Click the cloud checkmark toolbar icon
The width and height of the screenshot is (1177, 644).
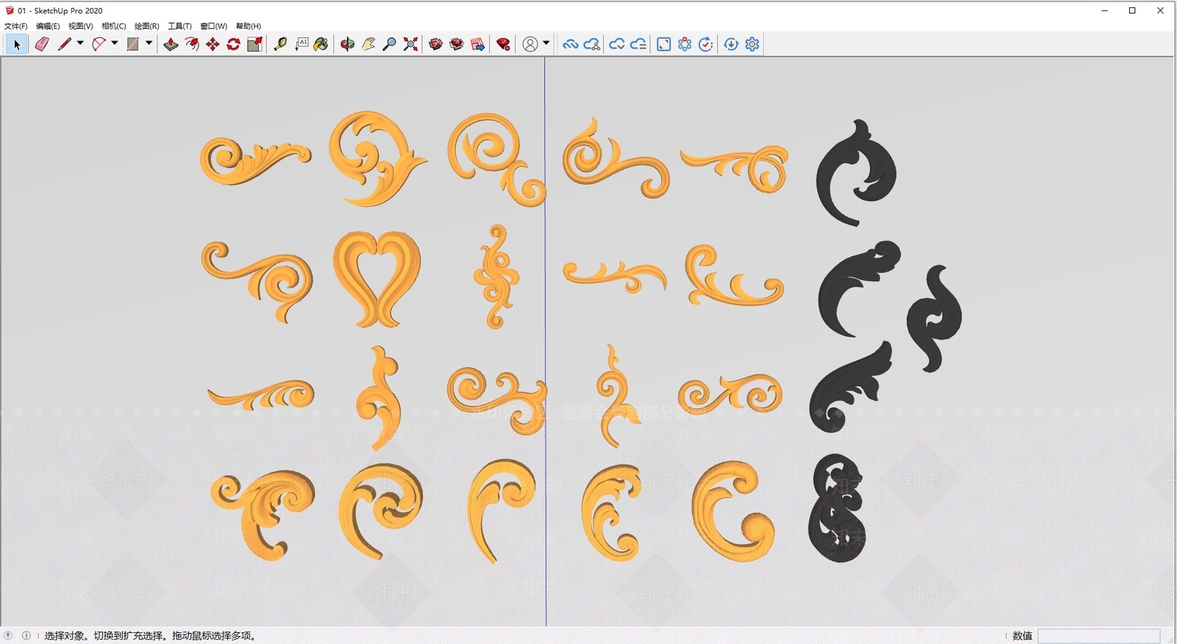(616, 44)
